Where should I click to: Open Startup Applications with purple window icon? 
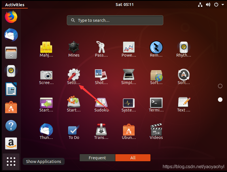click(46, 104)
